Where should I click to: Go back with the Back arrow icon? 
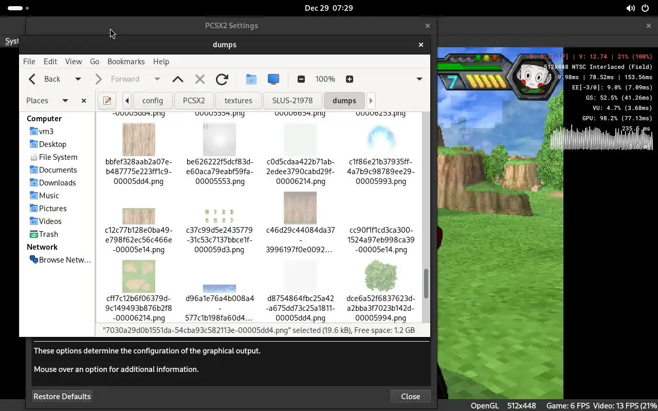pos(32,79)
